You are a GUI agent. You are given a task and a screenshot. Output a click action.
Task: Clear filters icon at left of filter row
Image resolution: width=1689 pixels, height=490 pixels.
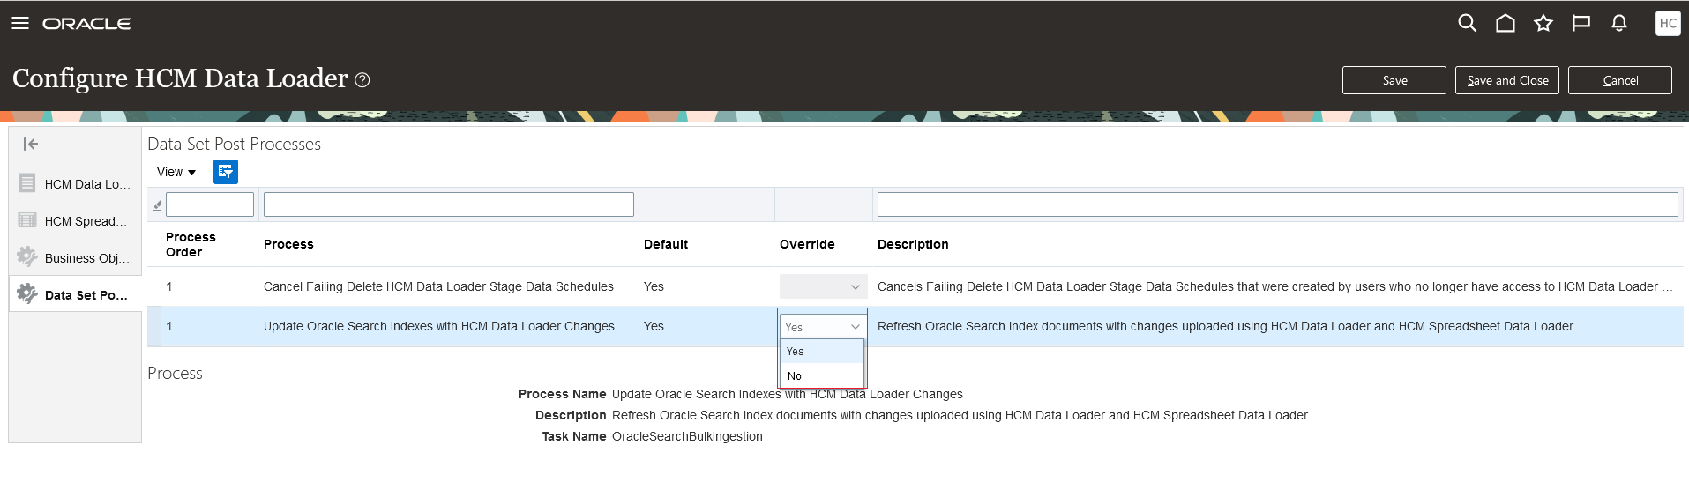pos(157,205)
